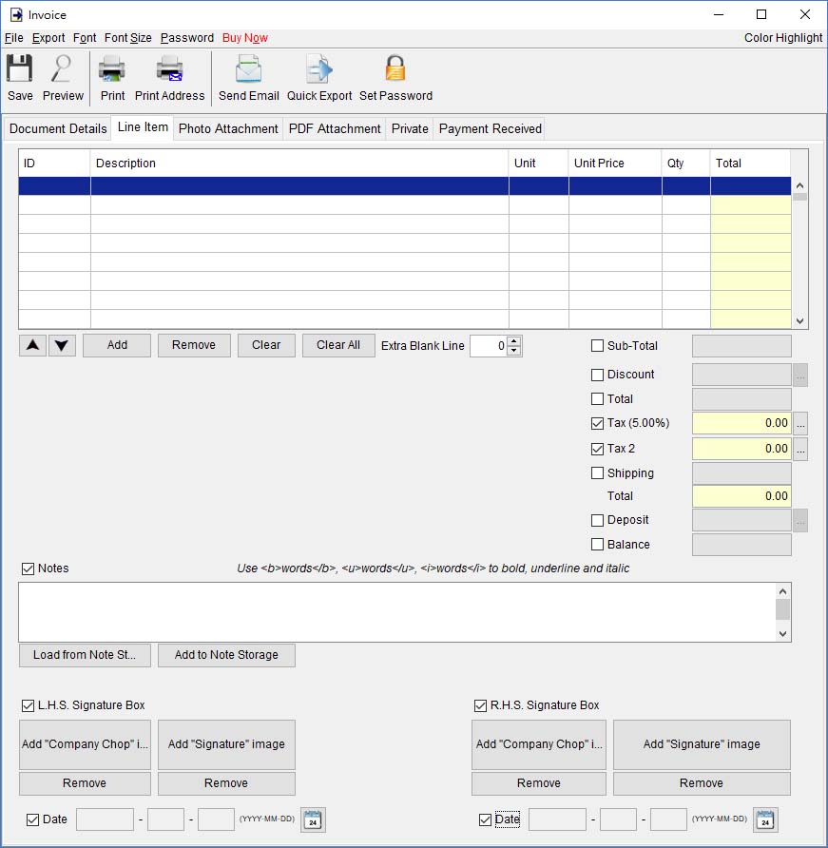Toggle the left Date checkbox
828x848 pixels.
[x=32, y=819]
